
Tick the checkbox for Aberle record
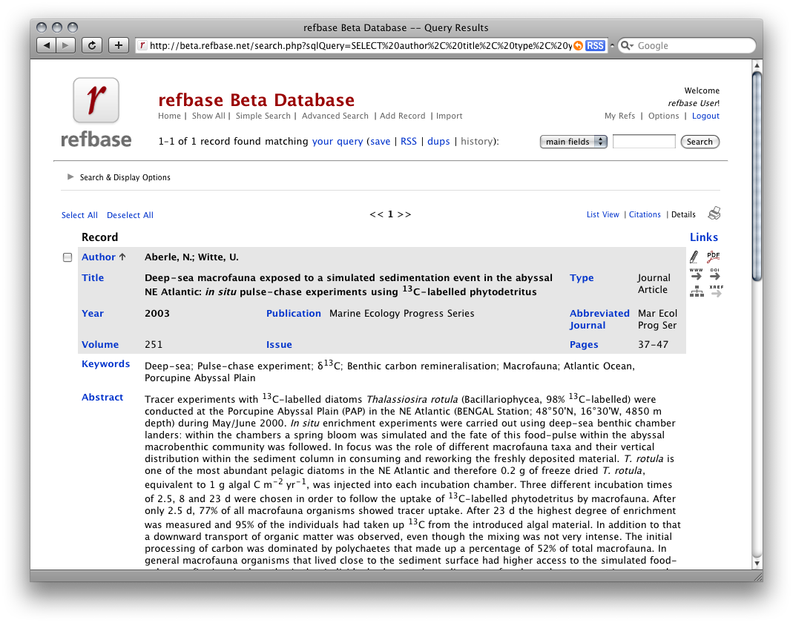tap(68, 257)
